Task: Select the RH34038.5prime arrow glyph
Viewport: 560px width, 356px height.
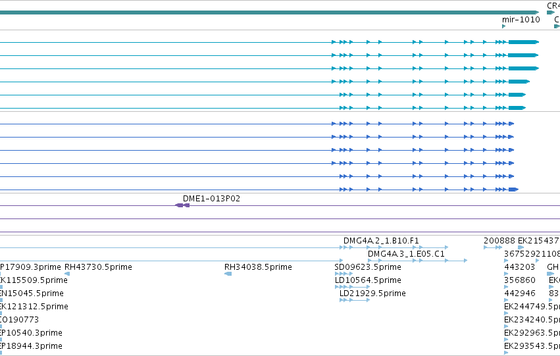Action: (228, 274)
